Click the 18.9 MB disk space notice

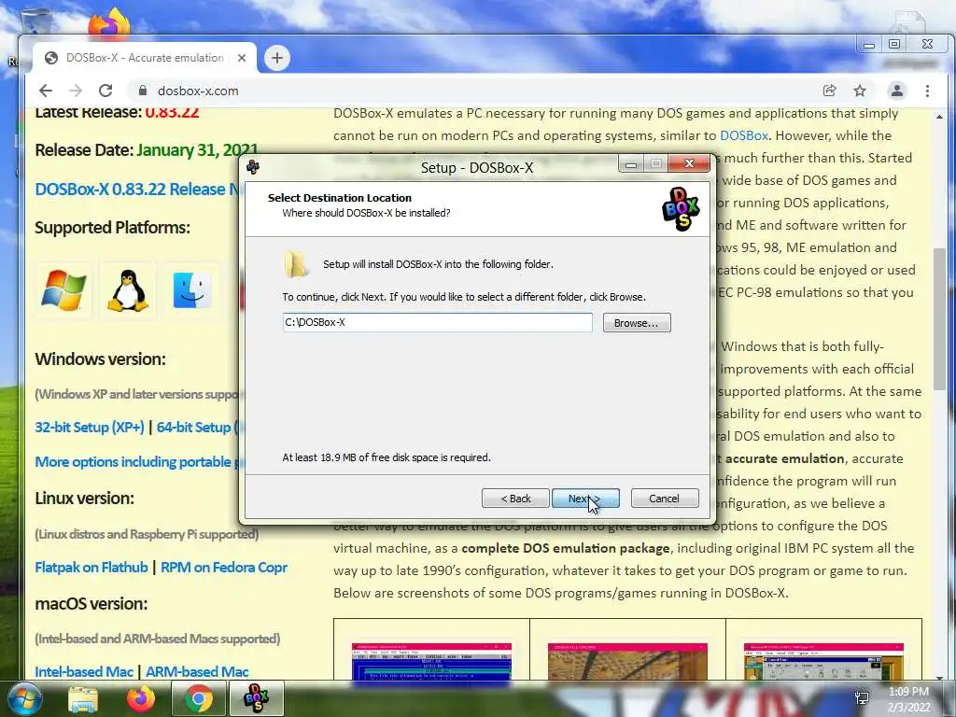(x=387, y=457)
